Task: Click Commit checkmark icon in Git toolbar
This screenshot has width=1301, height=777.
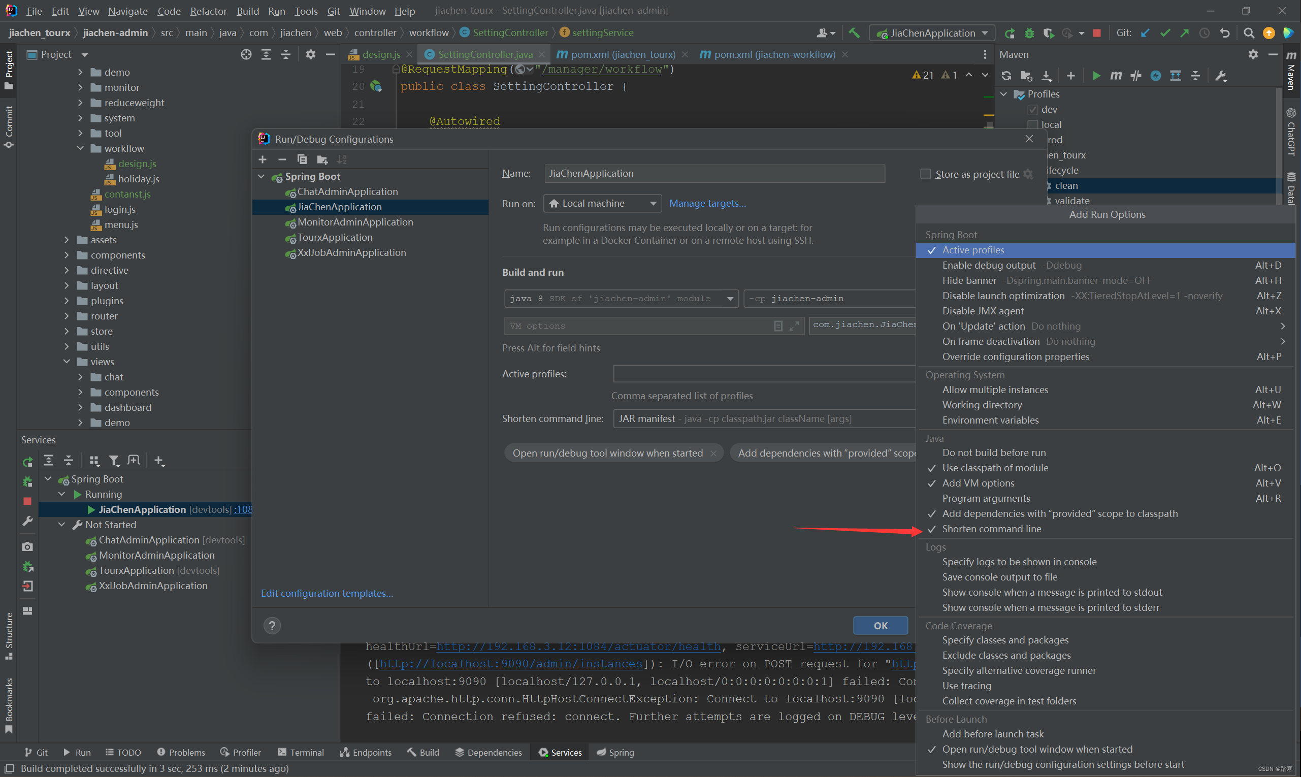Action: (1164, 33)
